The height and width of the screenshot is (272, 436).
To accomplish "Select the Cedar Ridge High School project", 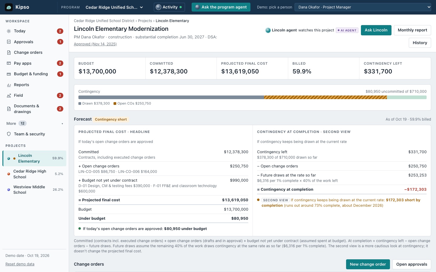I will pos(35,174).
